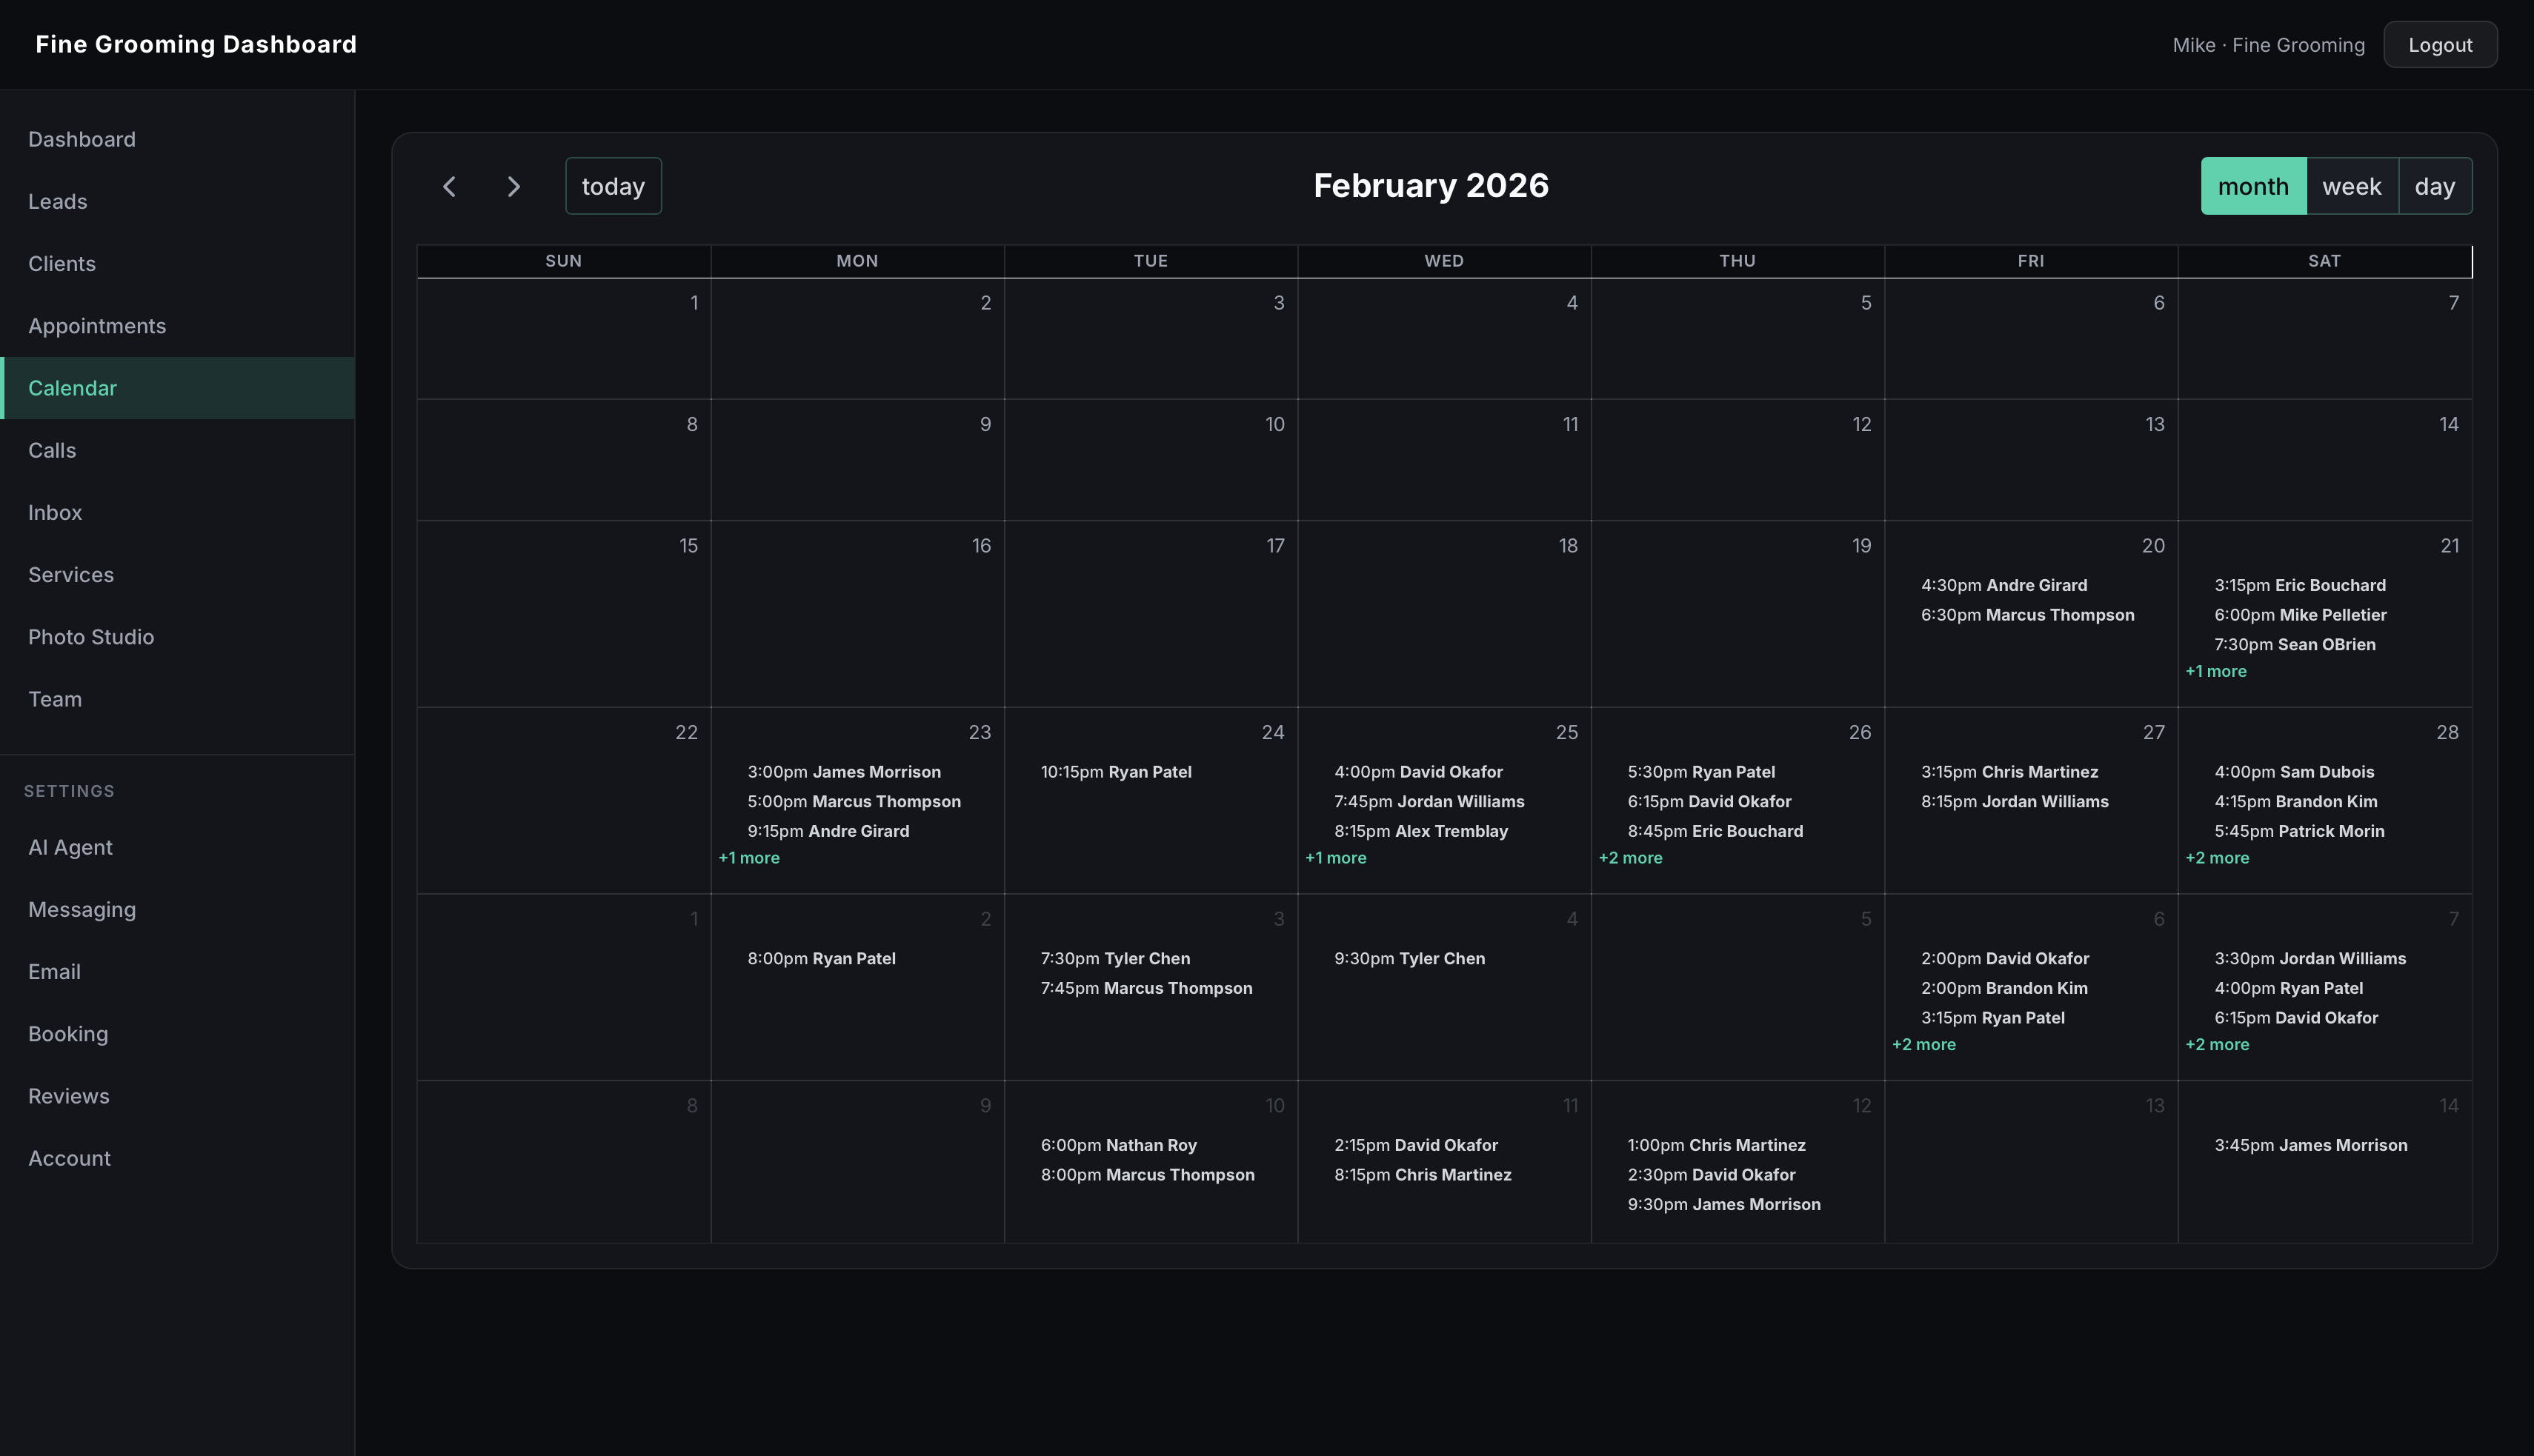2534x1456 pixels.
Task: Expand hidden appointments on February 23
Action: click(749, 858)
